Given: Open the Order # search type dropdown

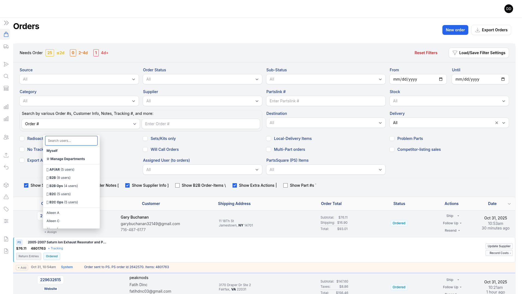Looking at the screenshot, I should 81,124.
